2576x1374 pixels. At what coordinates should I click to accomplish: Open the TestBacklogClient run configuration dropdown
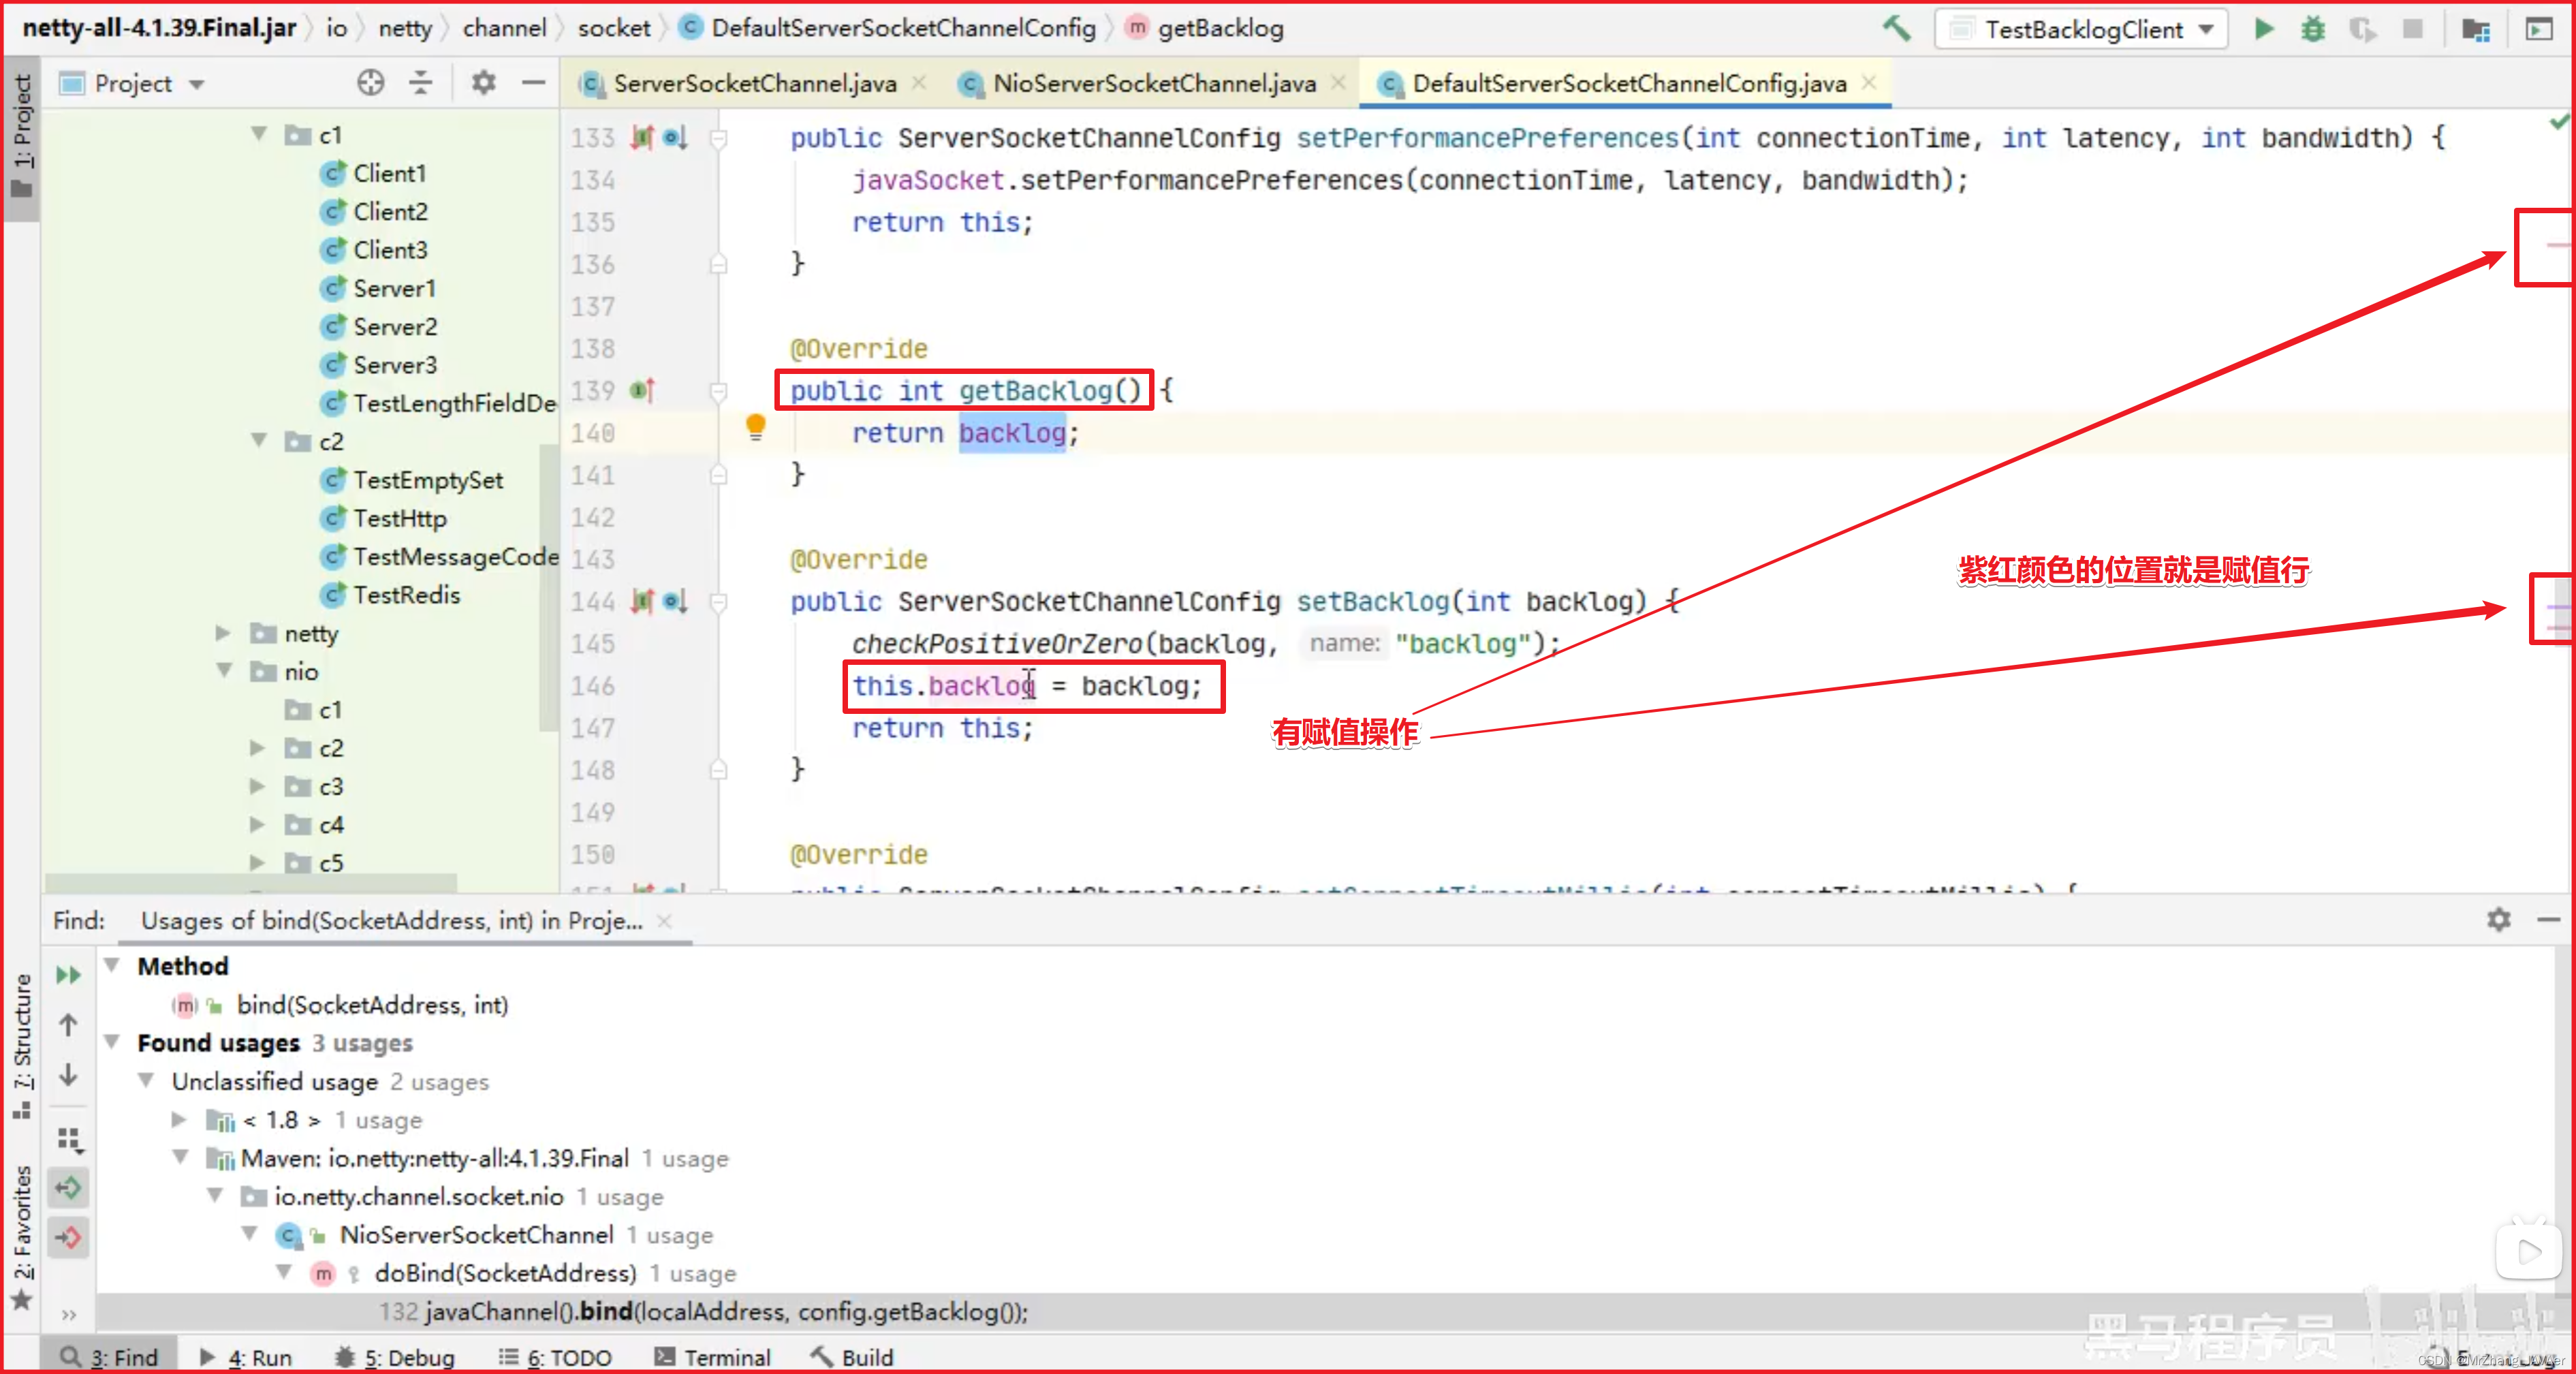[x=2082, y=29]
